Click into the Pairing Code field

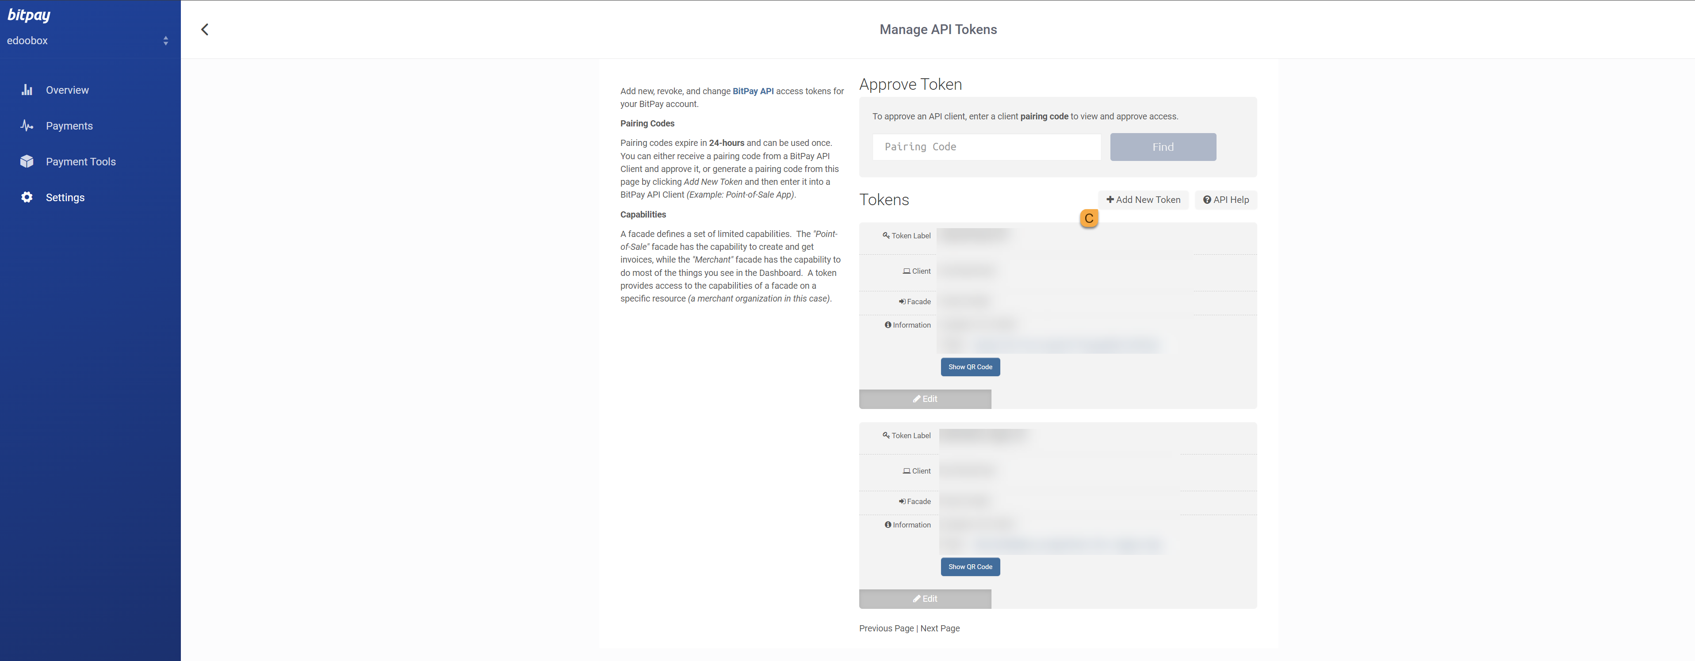(986, 147)
